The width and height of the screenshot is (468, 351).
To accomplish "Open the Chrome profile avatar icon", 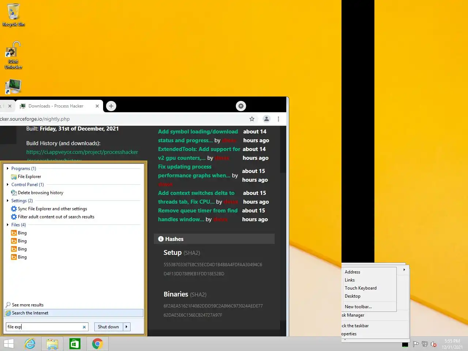I will point(267,119).
